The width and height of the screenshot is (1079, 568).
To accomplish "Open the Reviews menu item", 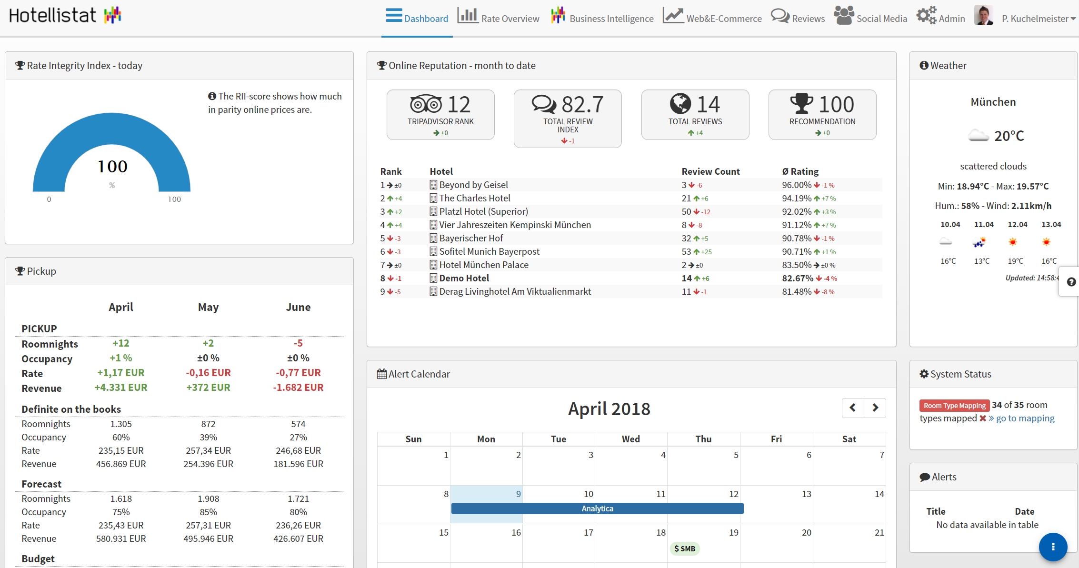I will 798,18.
